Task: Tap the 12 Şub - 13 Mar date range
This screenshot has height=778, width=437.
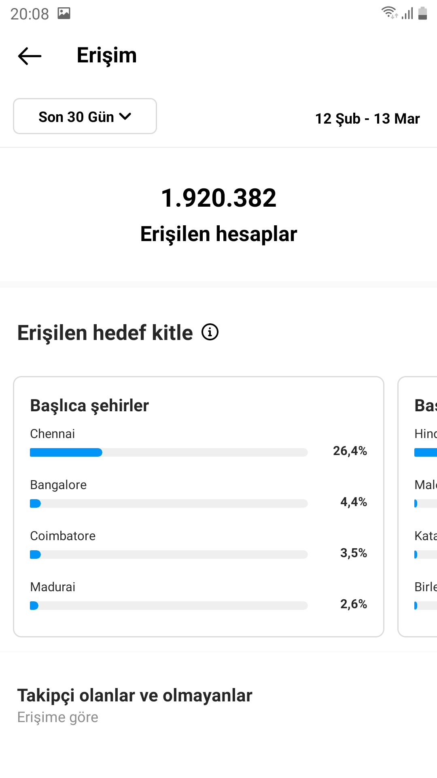Action: pyautogui.click(x=367, y=118)
